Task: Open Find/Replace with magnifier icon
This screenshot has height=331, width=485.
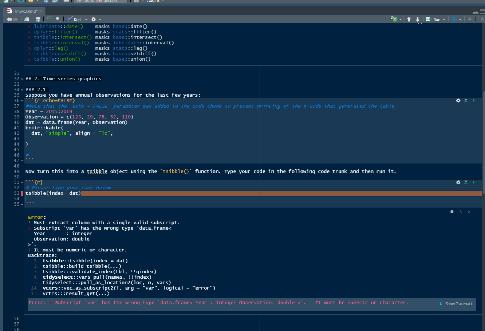Action: pyautogui.click(x=58, y=19)
